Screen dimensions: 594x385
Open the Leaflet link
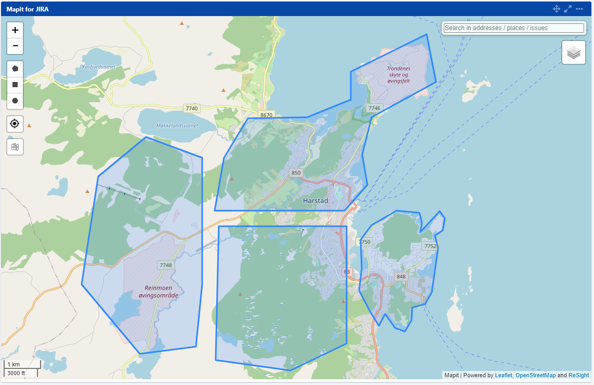click(502, 375)
